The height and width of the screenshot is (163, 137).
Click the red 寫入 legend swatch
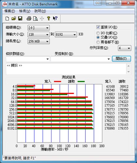point(57,81)
